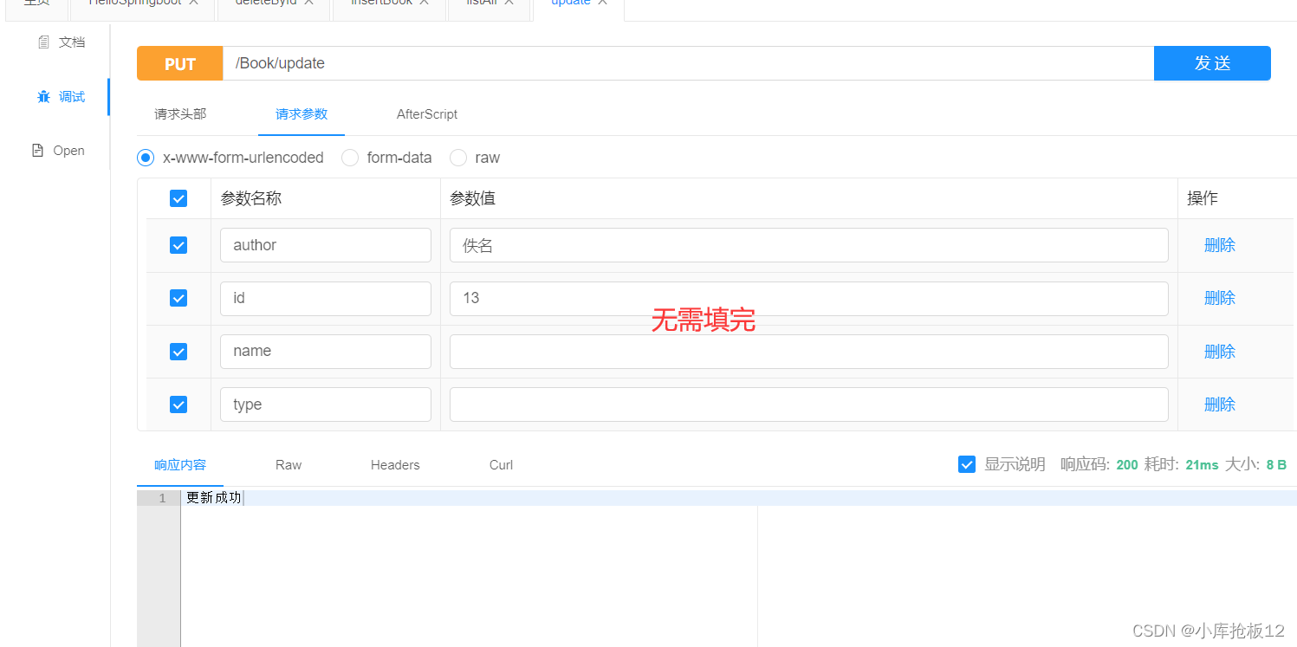The width and height of the screenshot is (1297, 647).
Task: Uncheck the type parameter checkbox
Action: click(178, 404)
